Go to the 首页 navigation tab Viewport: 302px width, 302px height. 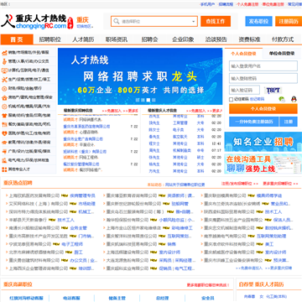tap(17, 39)
